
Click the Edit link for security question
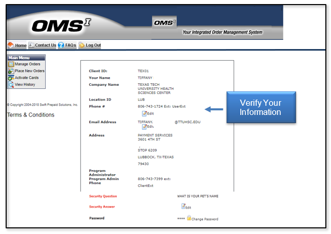(x=188, y=207)
